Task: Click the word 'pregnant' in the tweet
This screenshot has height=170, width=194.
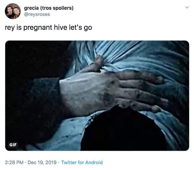Action: [x=38, y=28]
